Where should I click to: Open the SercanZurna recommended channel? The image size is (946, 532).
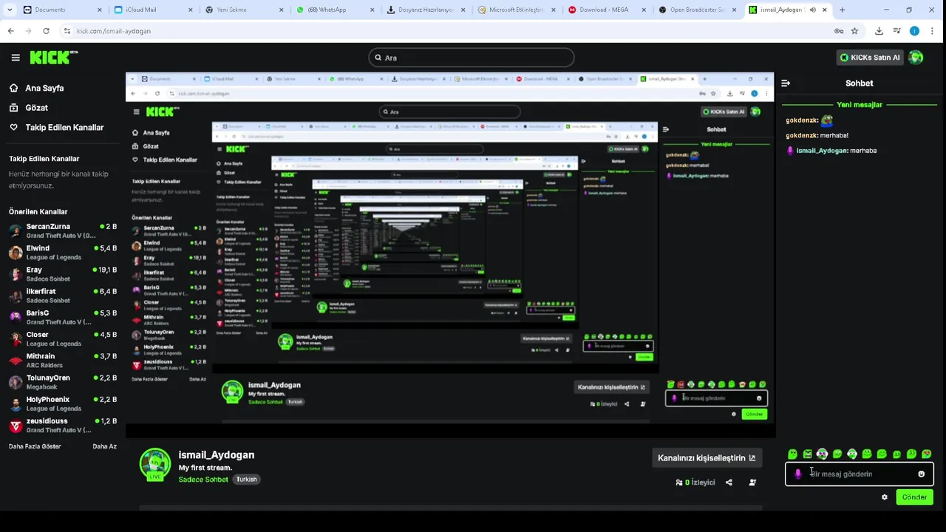(x=63, y=231)
